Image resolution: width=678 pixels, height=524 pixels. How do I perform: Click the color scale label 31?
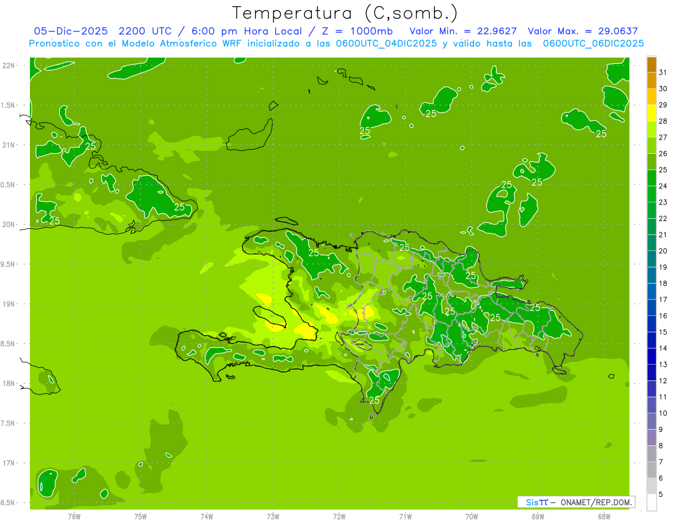pos(663,72)
